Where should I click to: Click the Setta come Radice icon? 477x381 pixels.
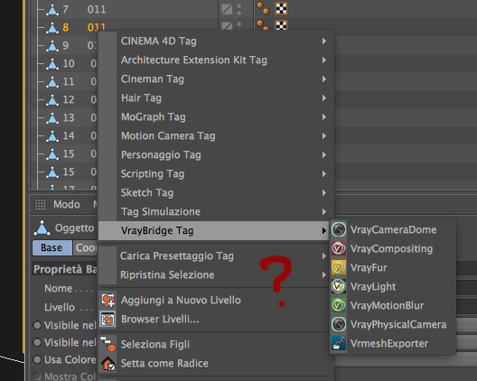pyautogui.click(x=108, y=363)
